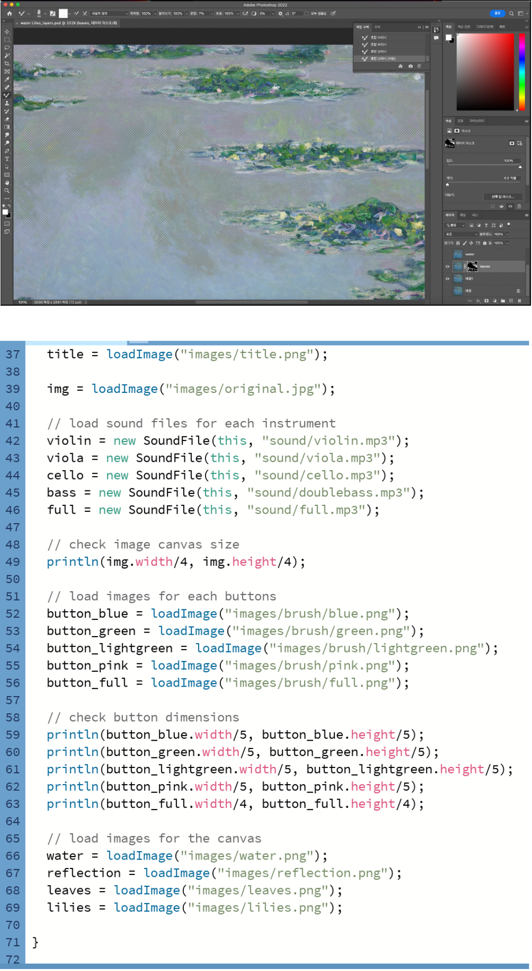Click Select and Mask button
The height and width of the screenshot is (971, 532).
[x=503, y=197]
